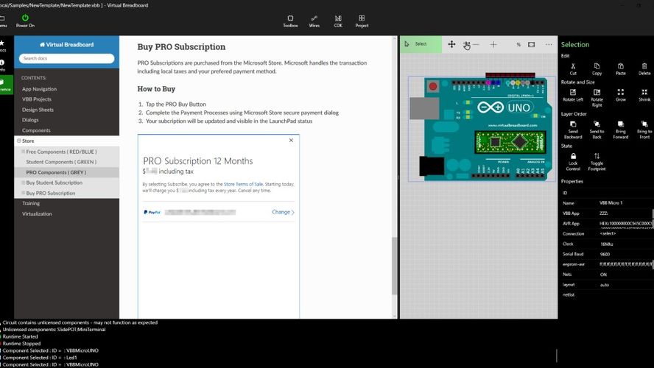Viewport: 654px width, 368px height.
Task: Zoom out the canvas with minus
Action: (476, 44)
